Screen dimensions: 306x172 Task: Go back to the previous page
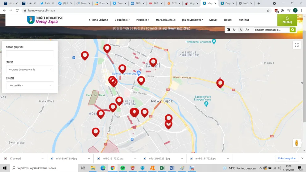pyautogui.click(x=4, y=10)
